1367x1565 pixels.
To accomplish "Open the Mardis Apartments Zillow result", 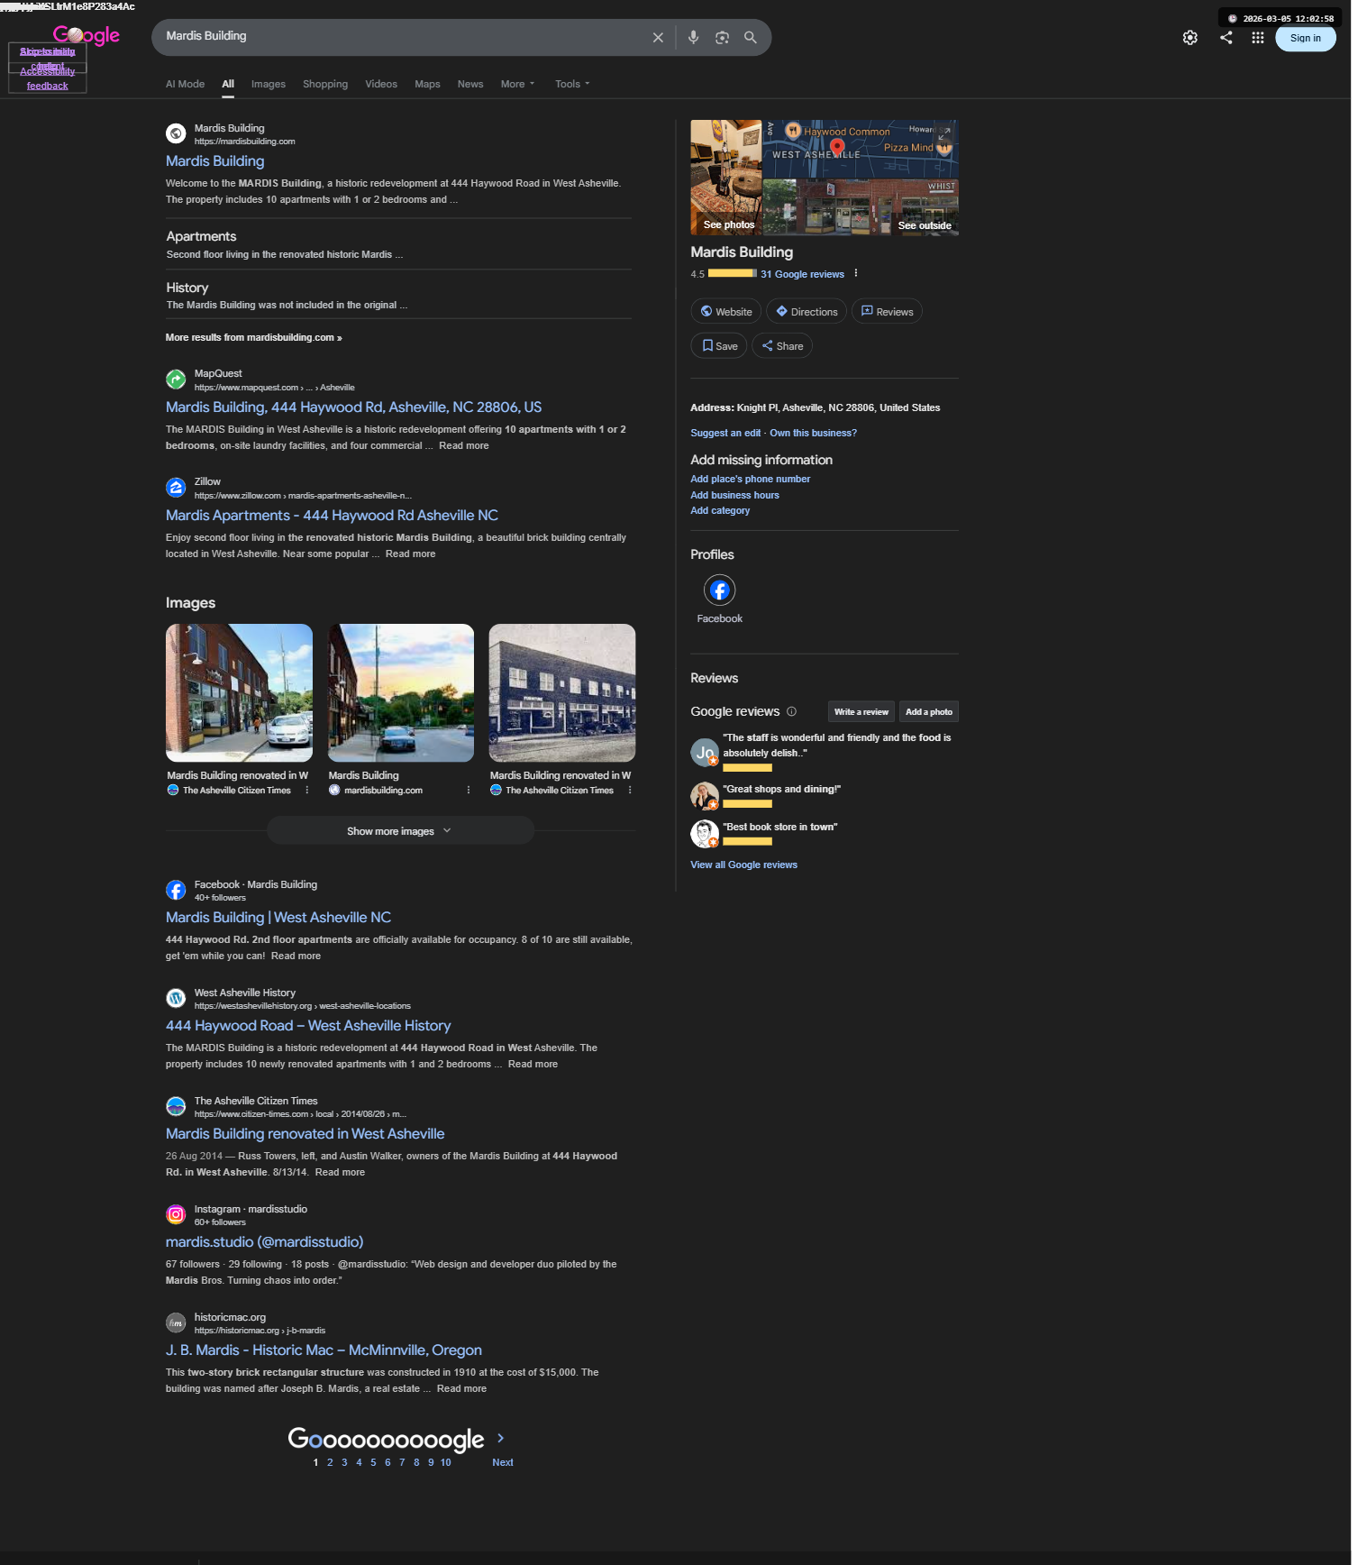I will click(332, 515).
